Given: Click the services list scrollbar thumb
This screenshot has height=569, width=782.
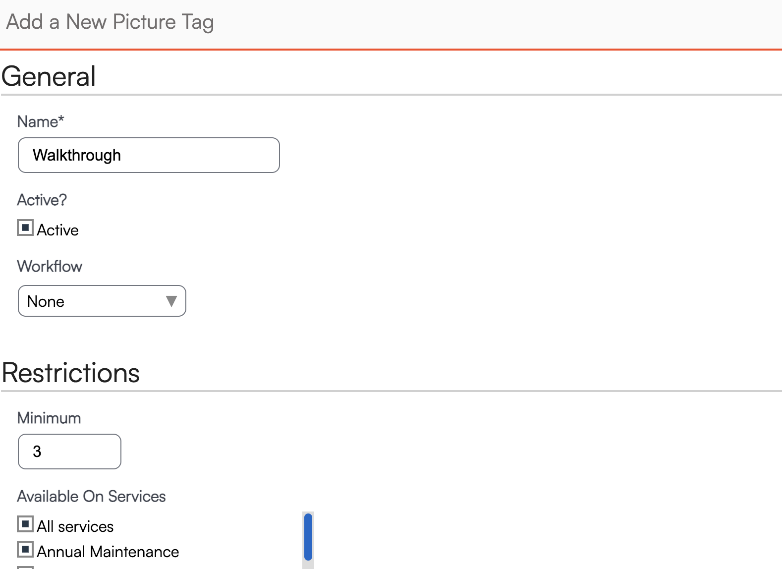Looking at the screenshot, I should point(308,537).
